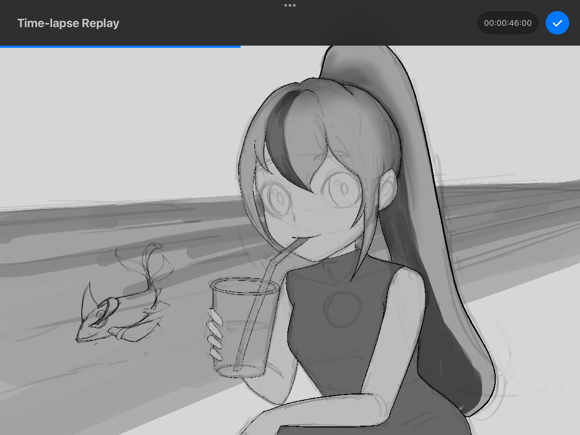Click the 00:00:46:00 timestamp display
The image size is (580, 435).
coord(508,23)
